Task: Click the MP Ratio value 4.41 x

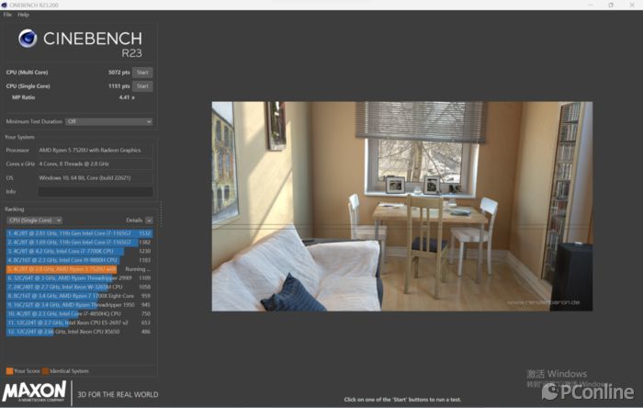Action: point(127,97)
